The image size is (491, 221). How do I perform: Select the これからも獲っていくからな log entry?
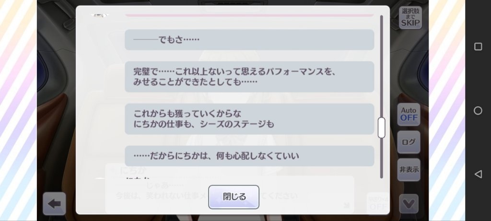pyautogui.click(x=249, y=119)
